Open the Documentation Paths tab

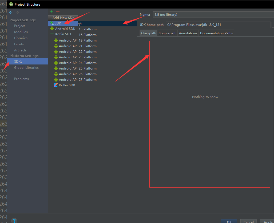216,33
